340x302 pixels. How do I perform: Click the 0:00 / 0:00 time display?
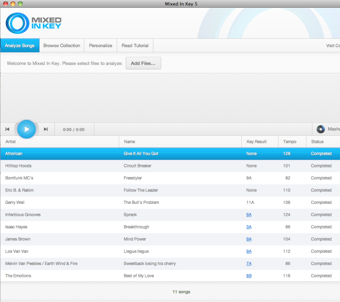click(x=74, y=130)
